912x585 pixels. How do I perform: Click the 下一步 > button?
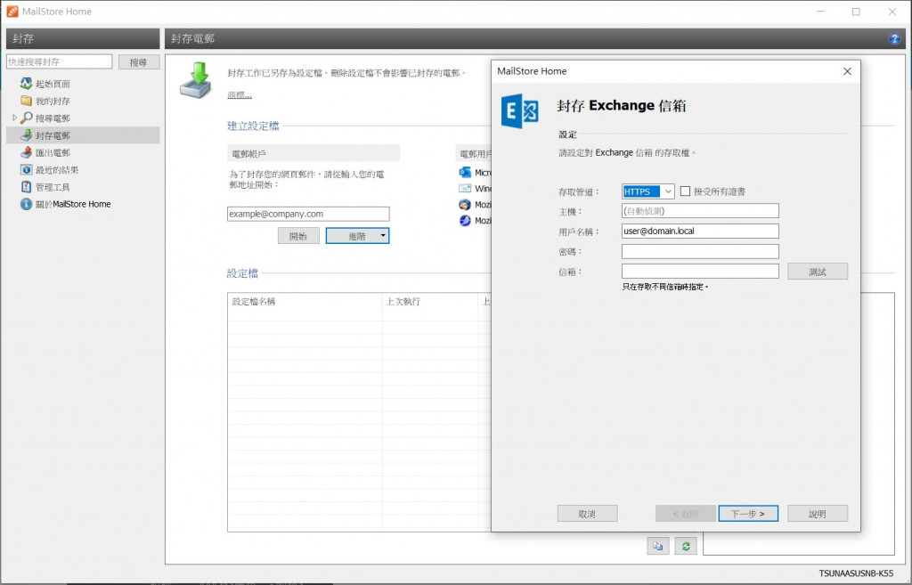click(x=748, y=514)
